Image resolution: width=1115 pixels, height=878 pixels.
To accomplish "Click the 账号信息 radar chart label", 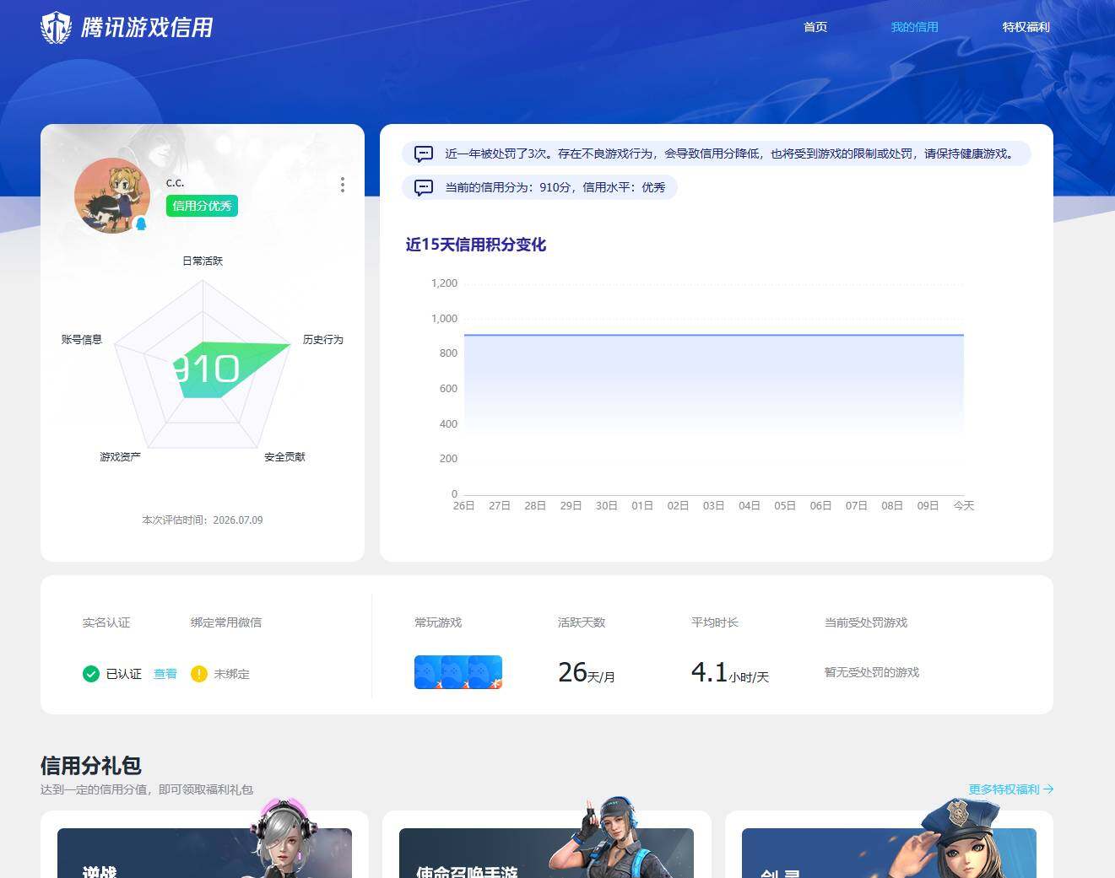I will (x=82, y=339).
